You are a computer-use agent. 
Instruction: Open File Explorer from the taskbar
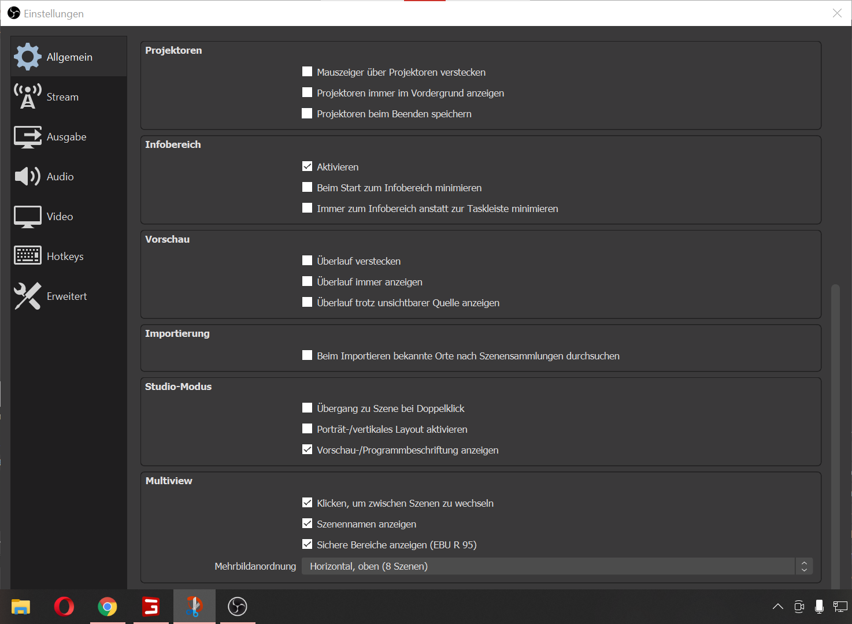point(21,606)
